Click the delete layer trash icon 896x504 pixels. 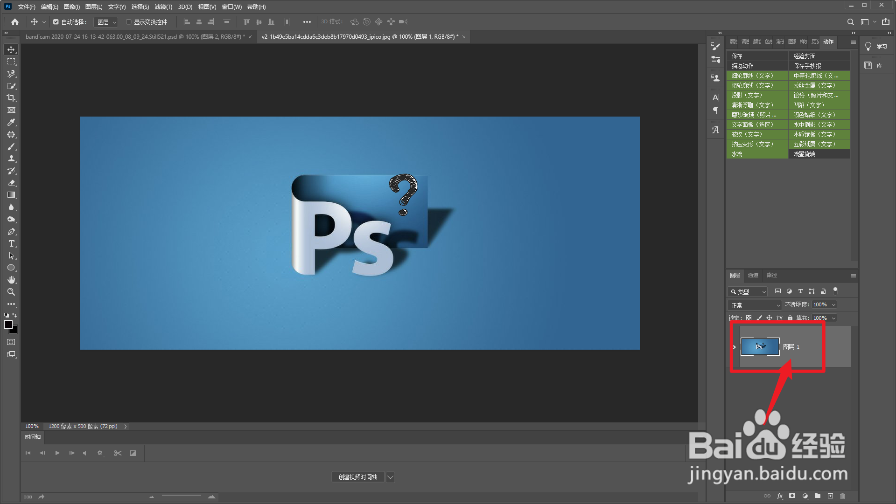point(843,496)
